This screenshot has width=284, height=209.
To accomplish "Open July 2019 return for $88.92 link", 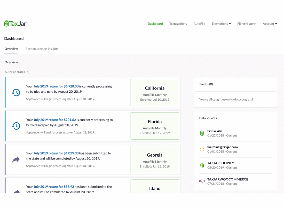I will (x=54, y=187).
